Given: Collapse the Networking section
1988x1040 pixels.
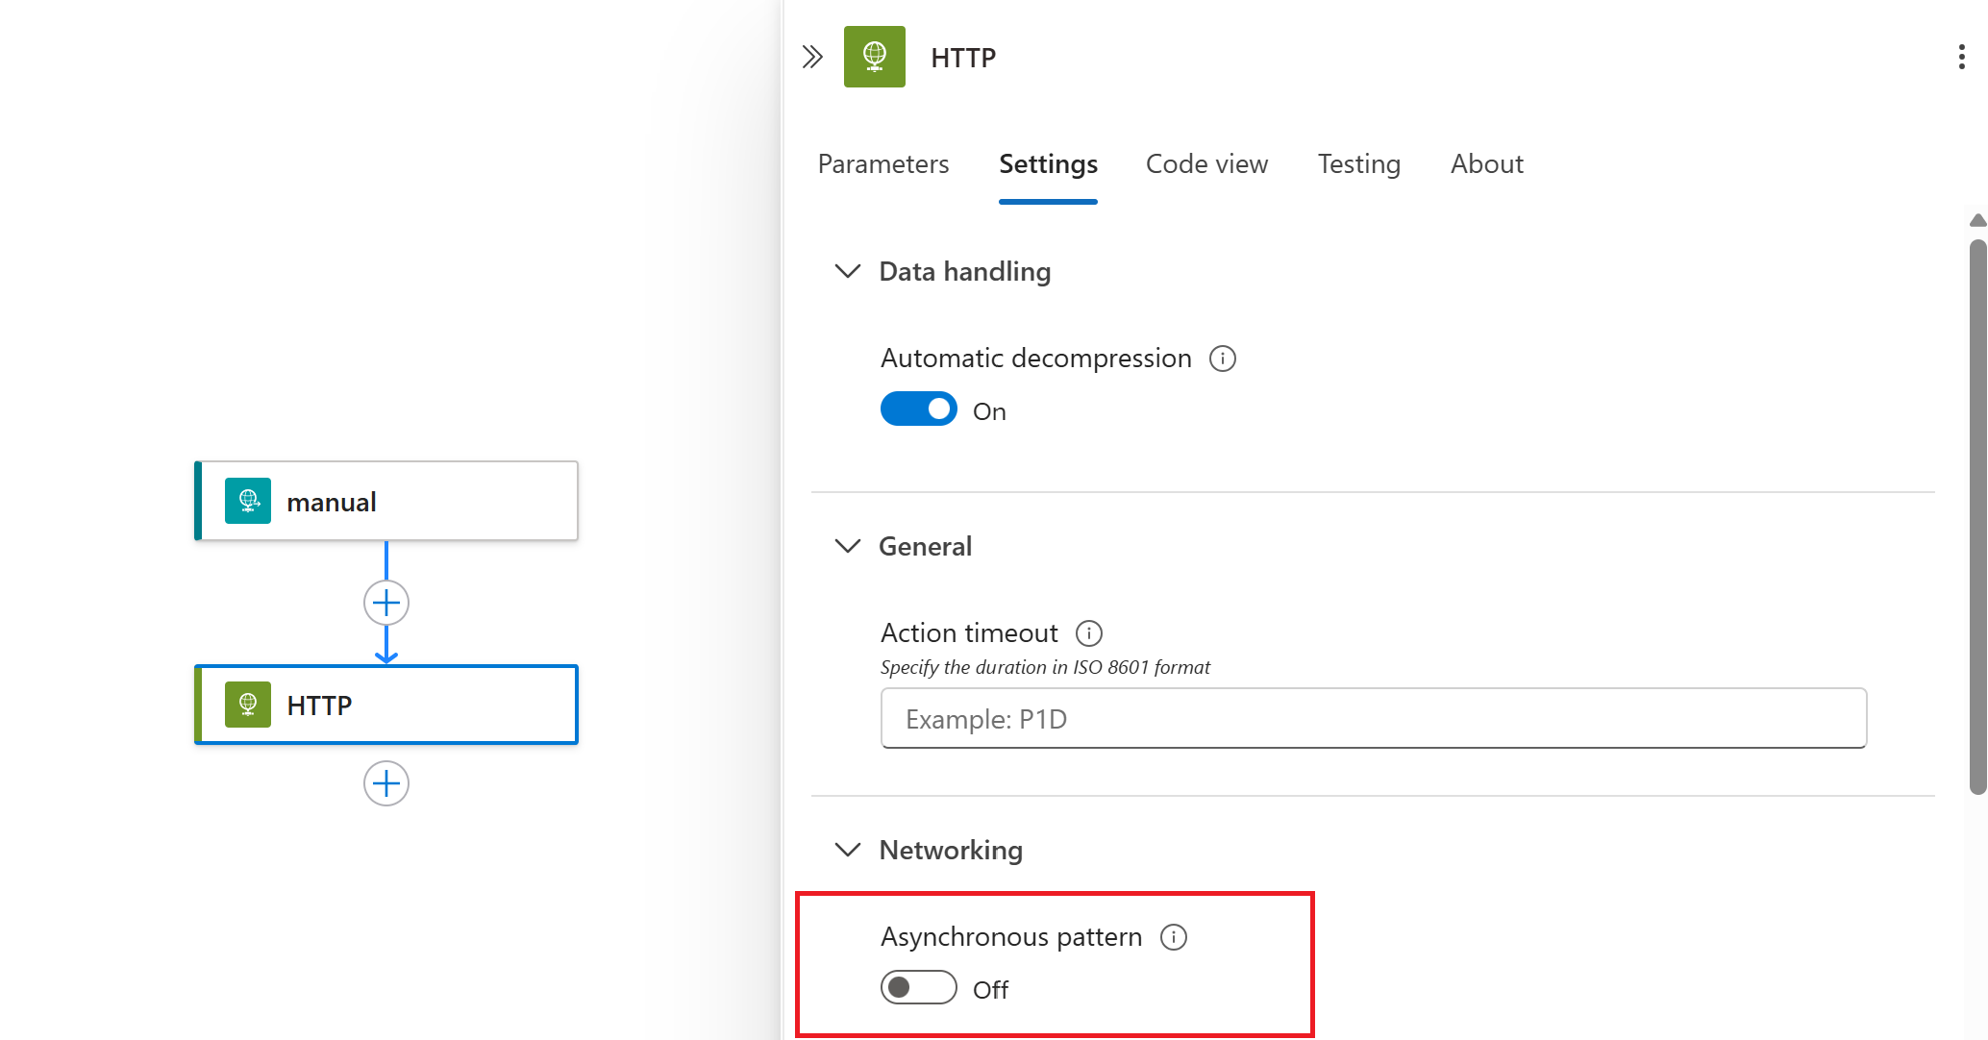Looking at the screenshot, I should tap(847, 851).
